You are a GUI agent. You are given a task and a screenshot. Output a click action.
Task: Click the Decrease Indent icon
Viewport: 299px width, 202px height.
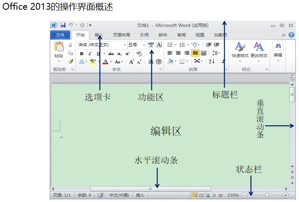pyautogui.click(x=208, y=45)
